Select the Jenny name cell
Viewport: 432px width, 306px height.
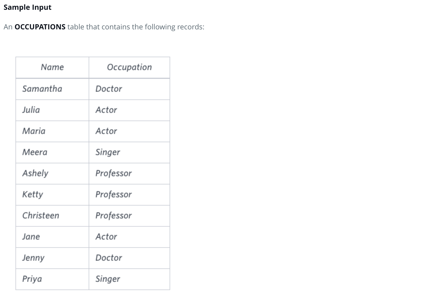click(52, 258)
